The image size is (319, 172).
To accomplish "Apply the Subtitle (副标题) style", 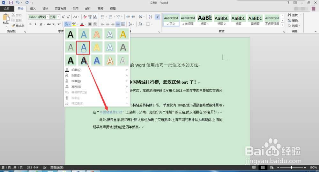I will click(255, 20).
